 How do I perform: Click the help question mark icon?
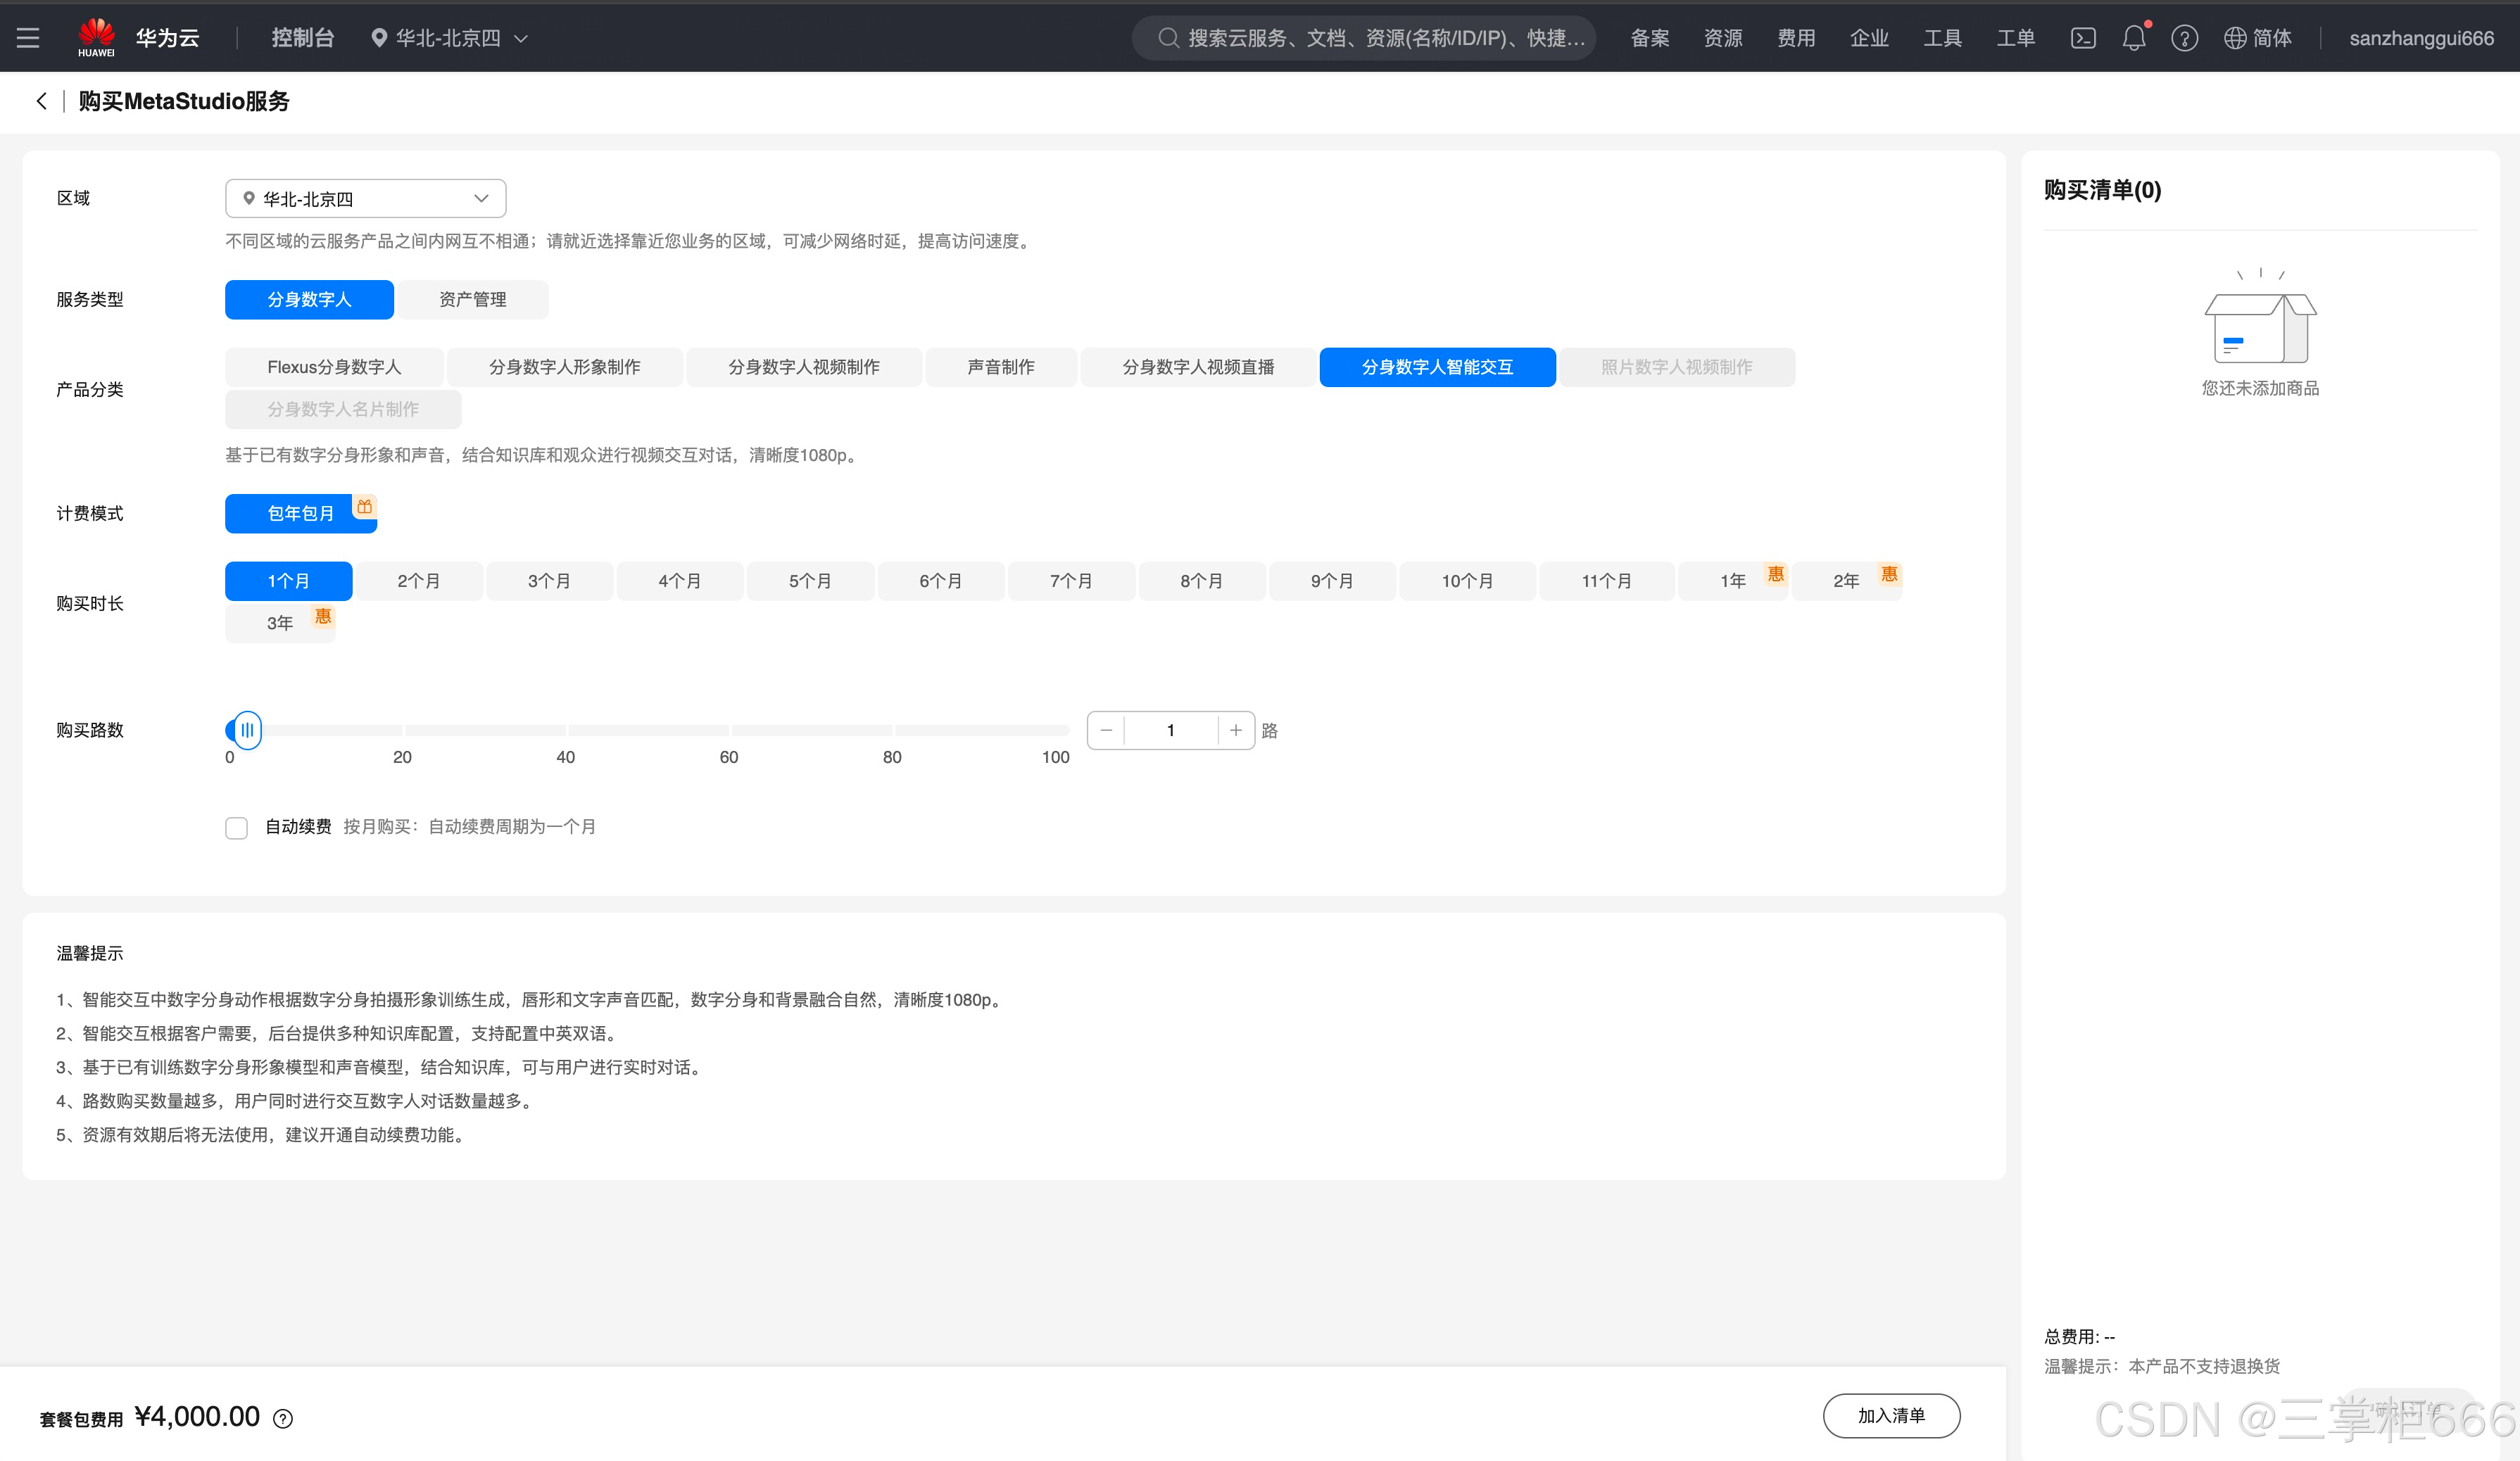(x=2184, y=38)
